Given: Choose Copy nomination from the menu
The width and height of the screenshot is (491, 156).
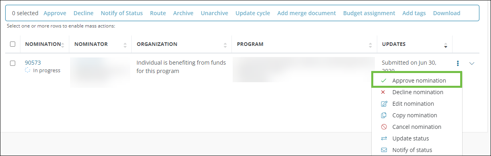Looking at the screenshot, I should tap(415, 115).
